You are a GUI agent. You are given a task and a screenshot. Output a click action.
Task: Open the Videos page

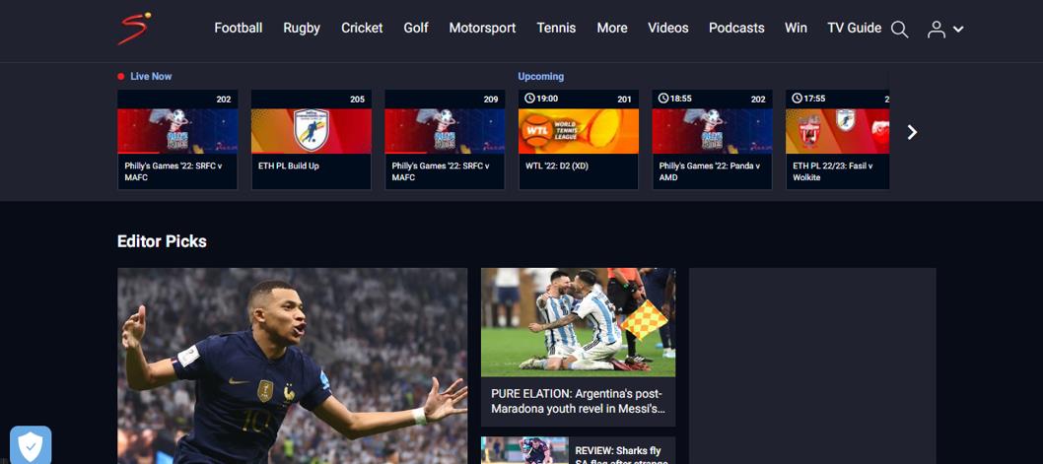pyautogui.click(x=667, y=28)
